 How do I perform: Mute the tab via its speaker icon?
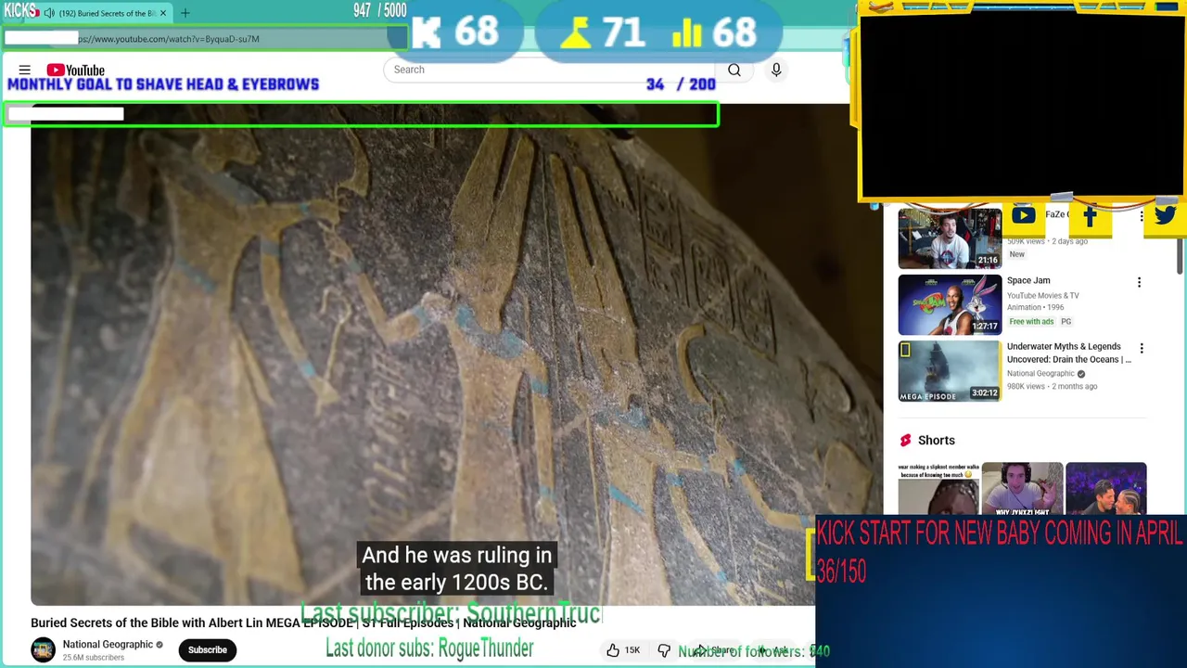[49, 13]
